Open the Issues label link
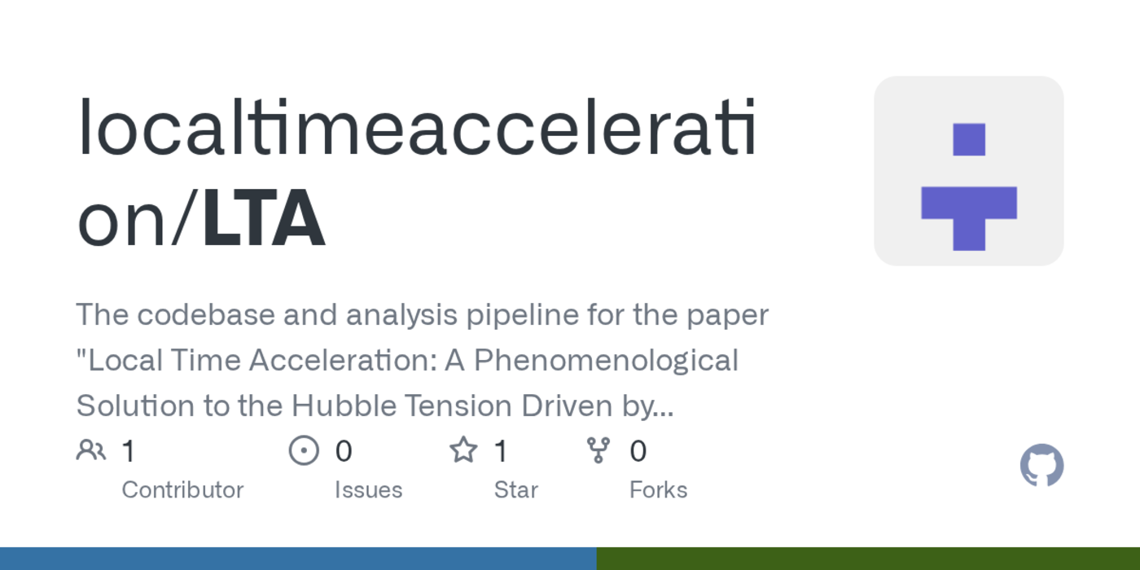Image resolution: width=1140 pixels, height=570 pixels. click(368, 489)
